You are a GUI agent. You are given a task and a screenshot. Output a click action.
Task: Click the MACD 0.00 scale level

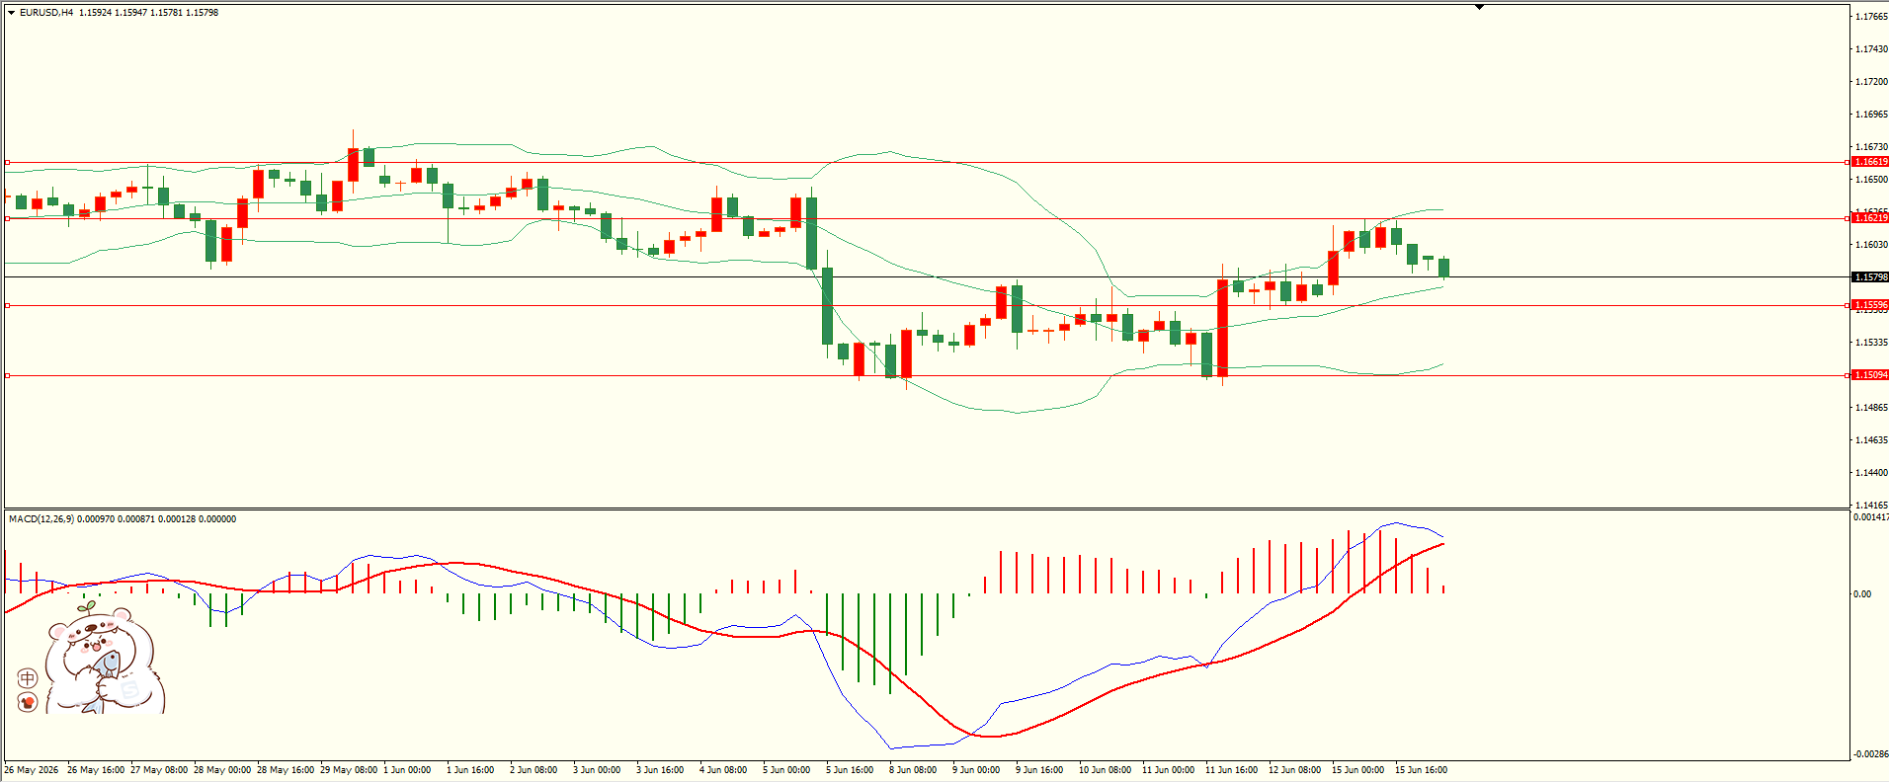[1862, 594]
